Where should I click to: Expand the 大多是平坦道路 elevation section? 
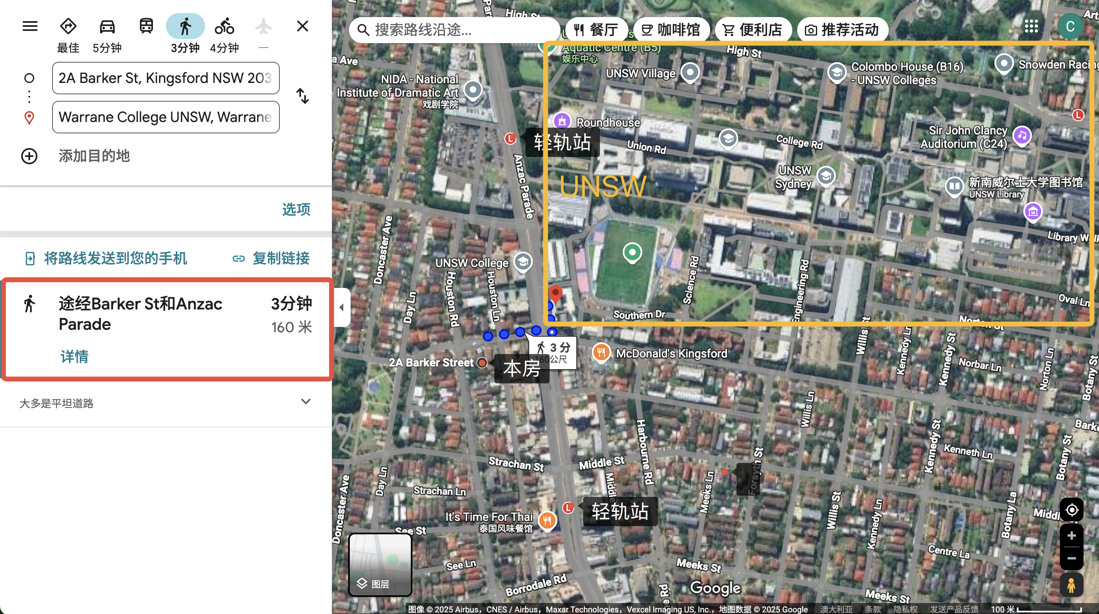tap(166, 403)
